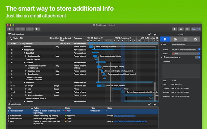Screen dimensions: 207x129
Task: Collapse the Invitation group
Action: [24, 83]
